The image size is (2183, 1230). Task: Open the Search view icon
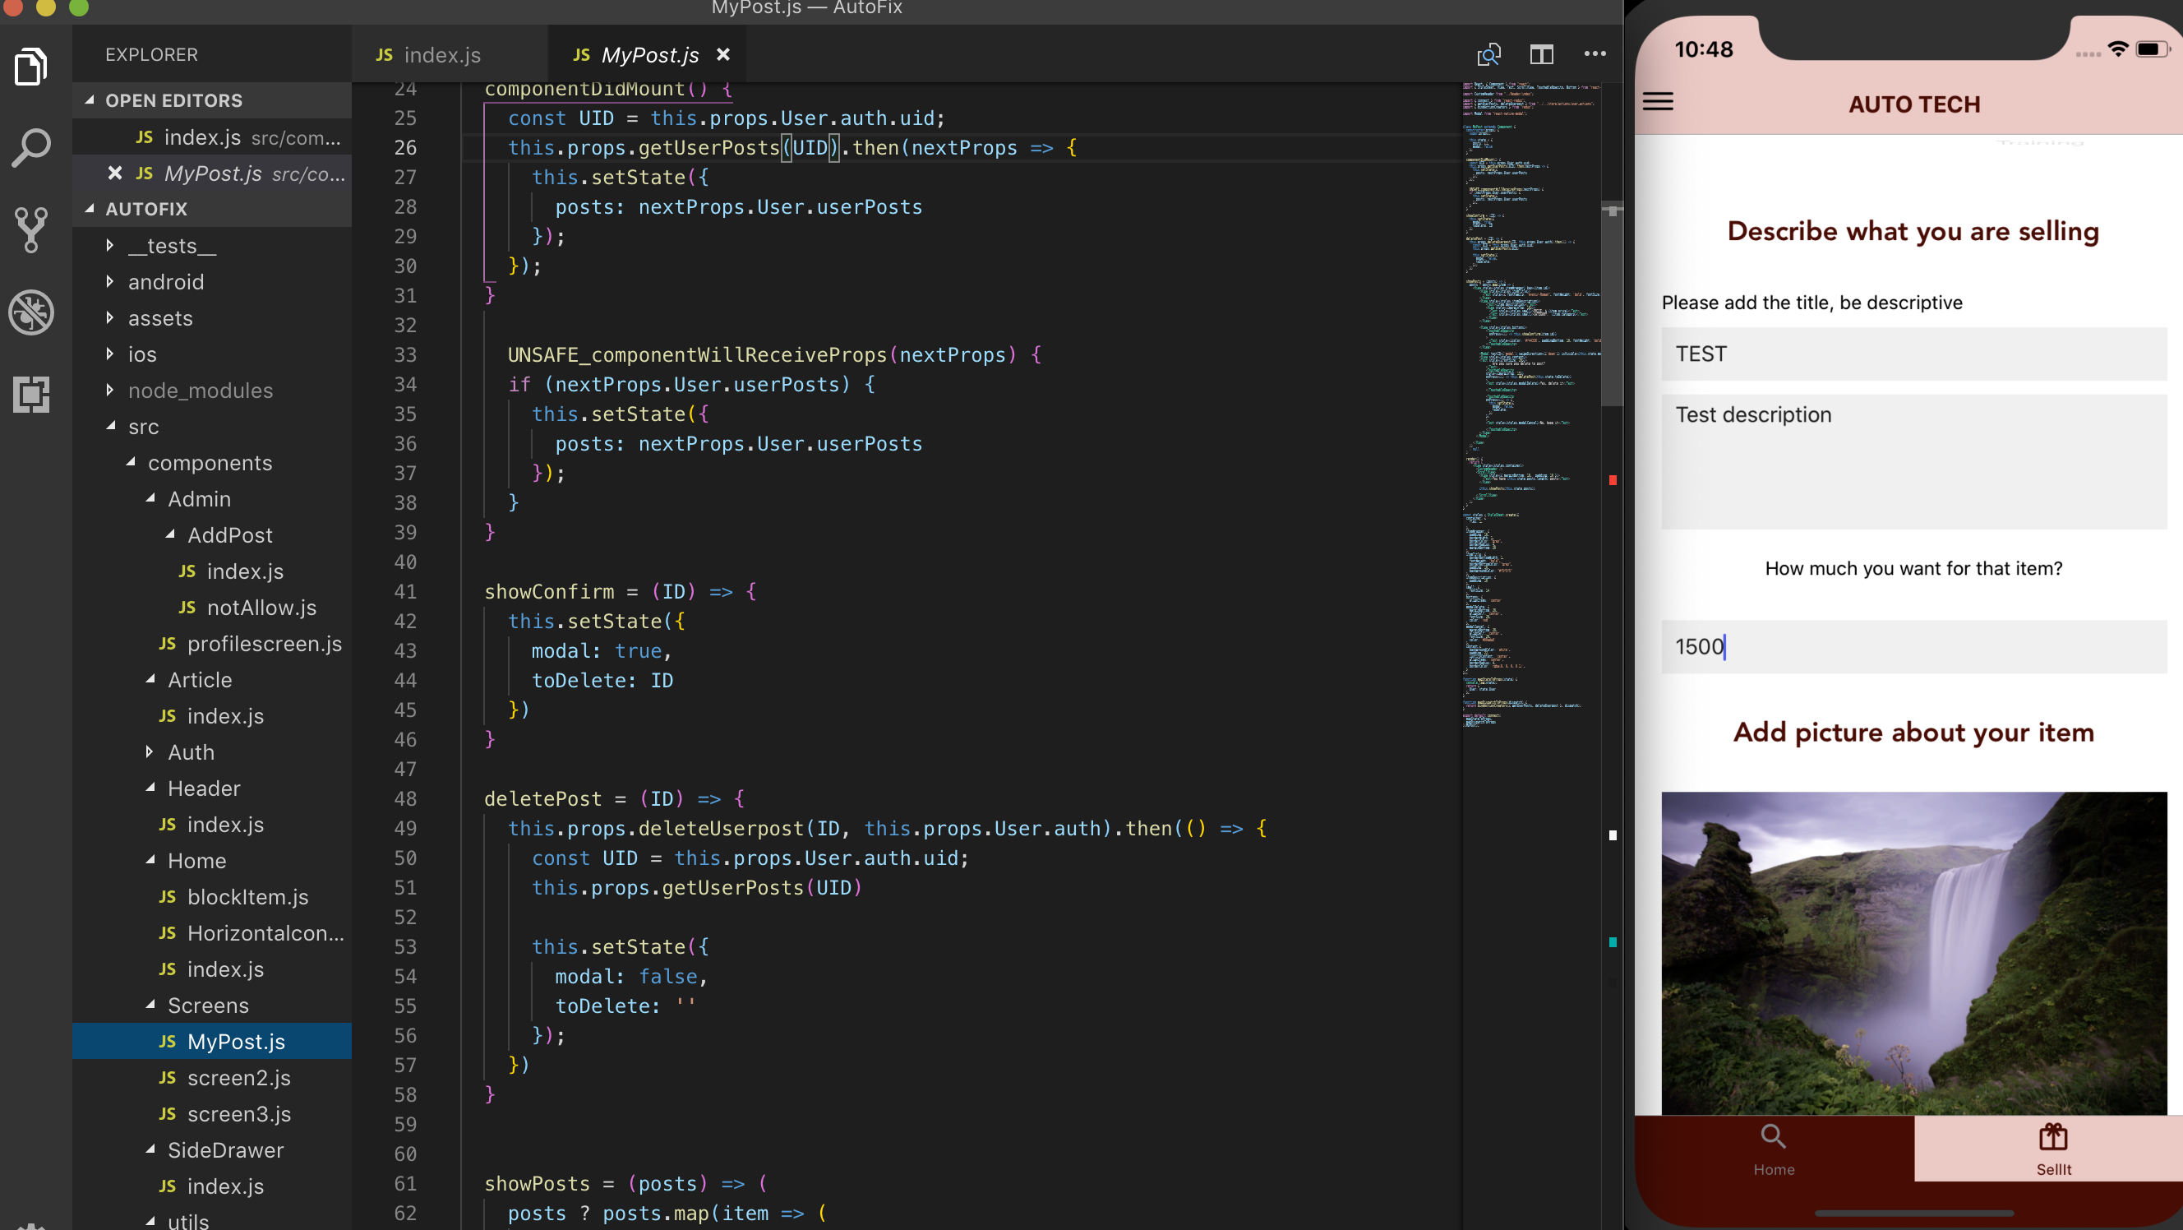point(31,148)
